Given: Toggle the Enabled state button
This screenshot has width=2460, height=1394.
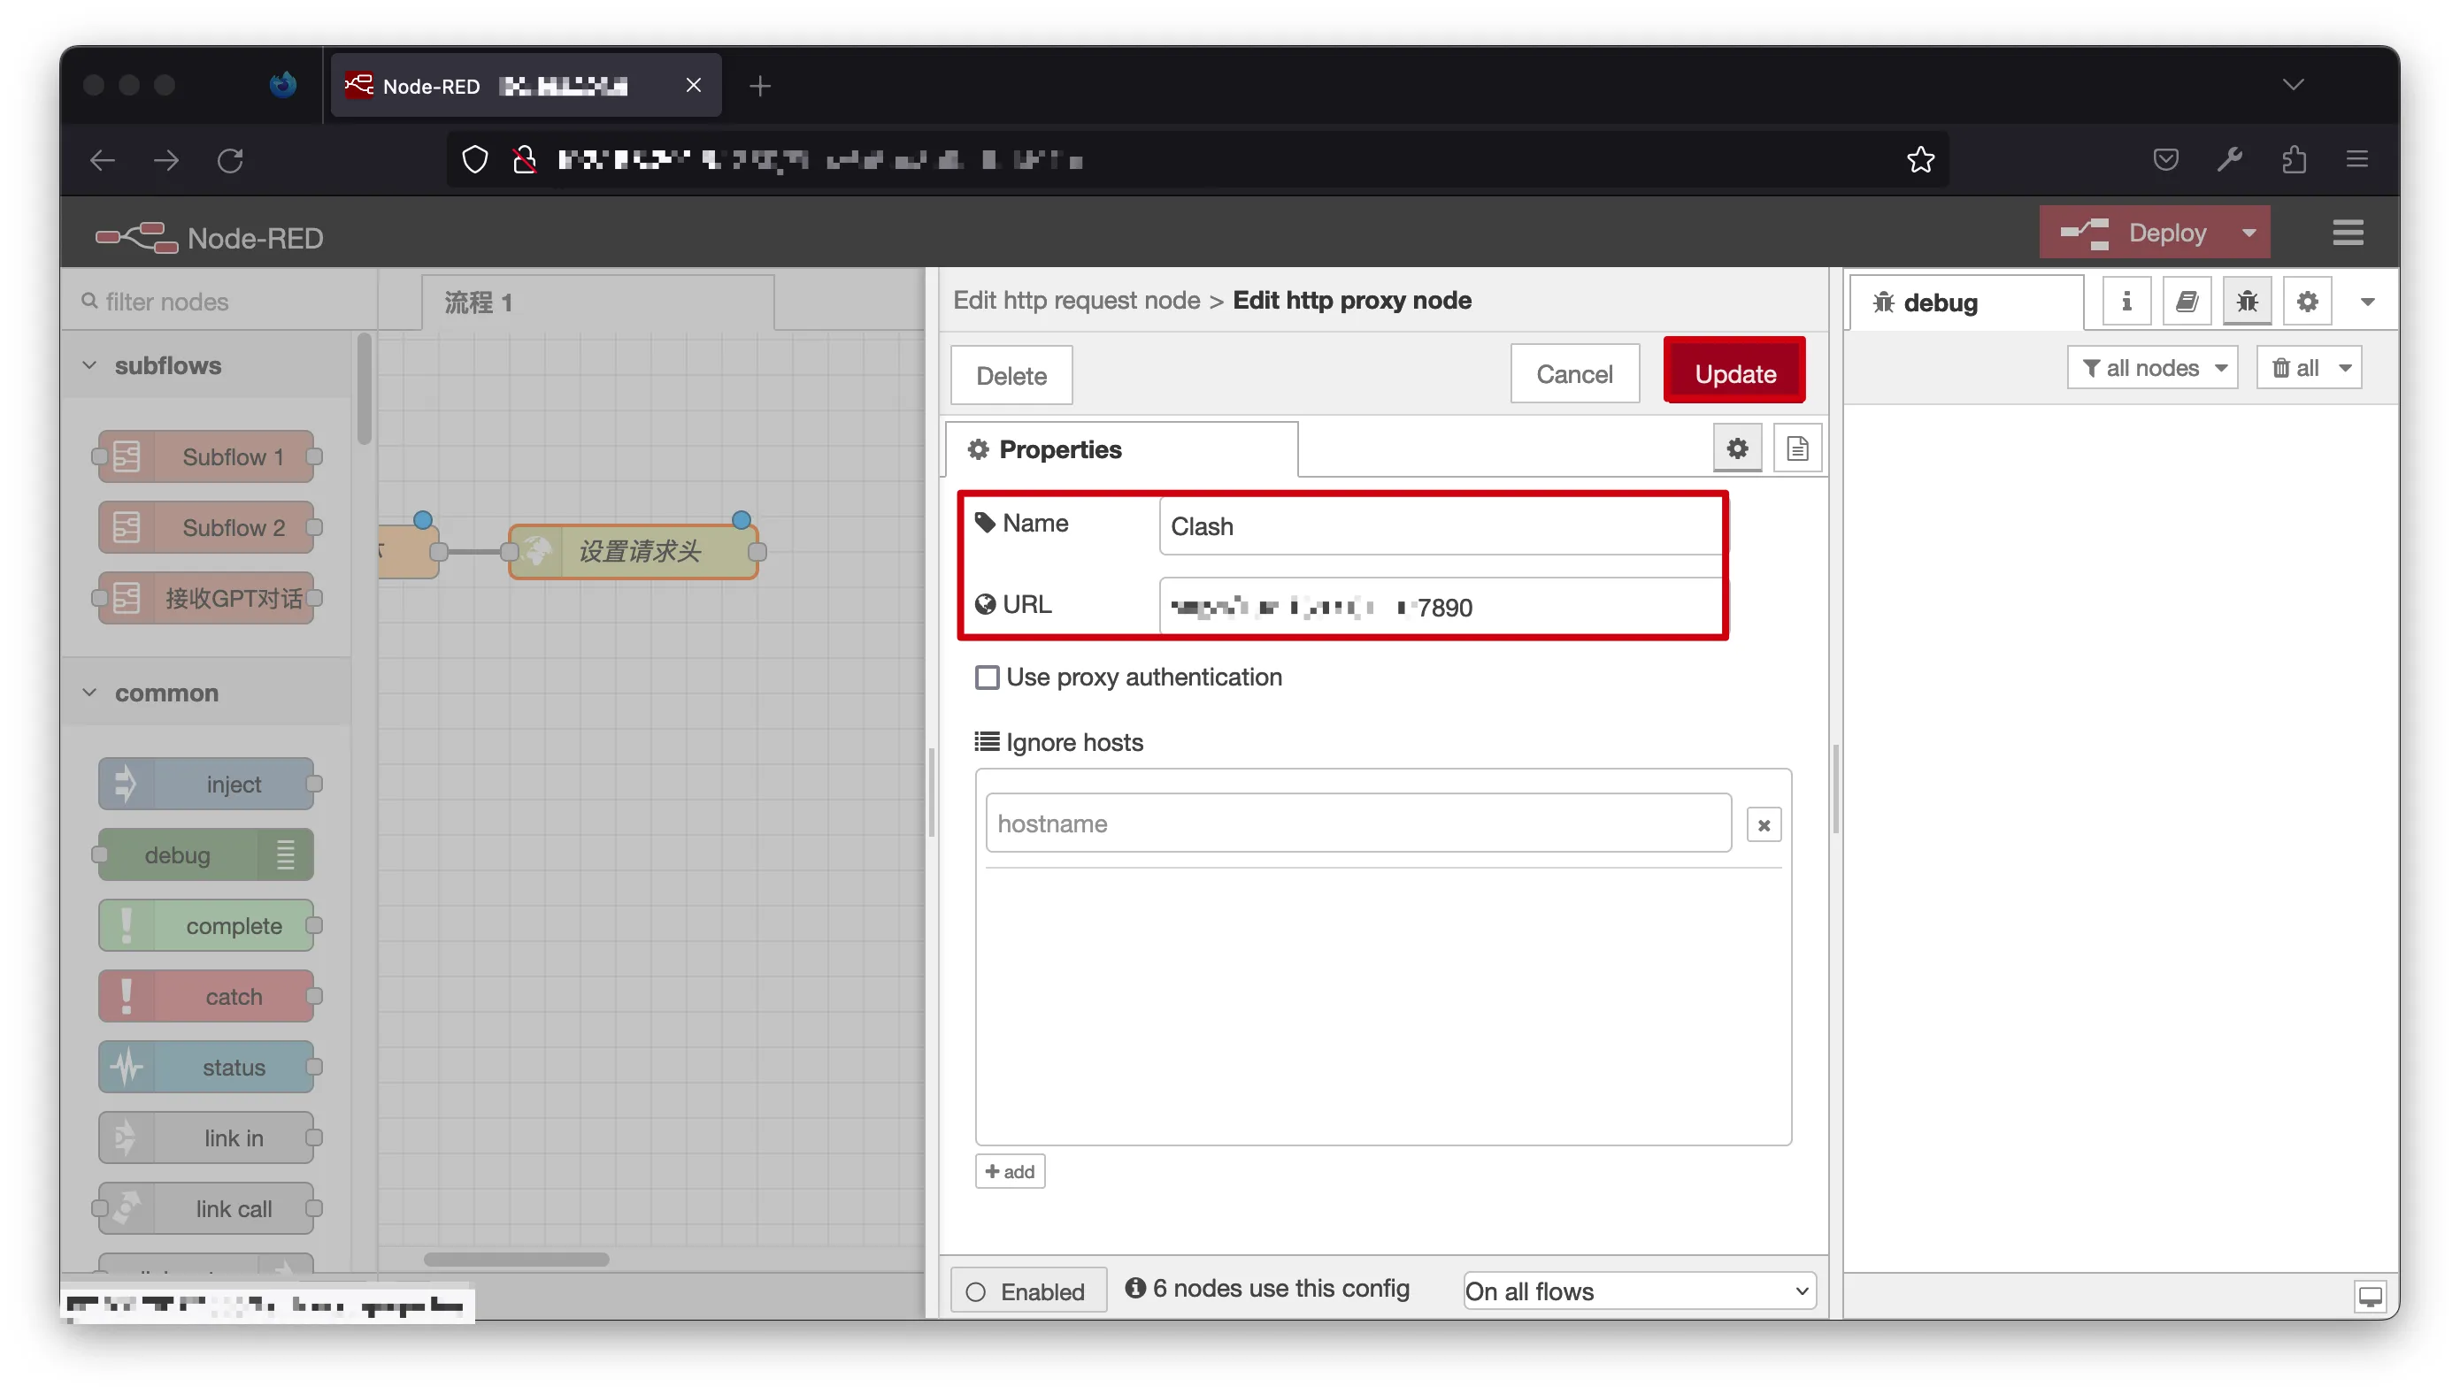Looking at the screenshot, I should 1027,1291.
